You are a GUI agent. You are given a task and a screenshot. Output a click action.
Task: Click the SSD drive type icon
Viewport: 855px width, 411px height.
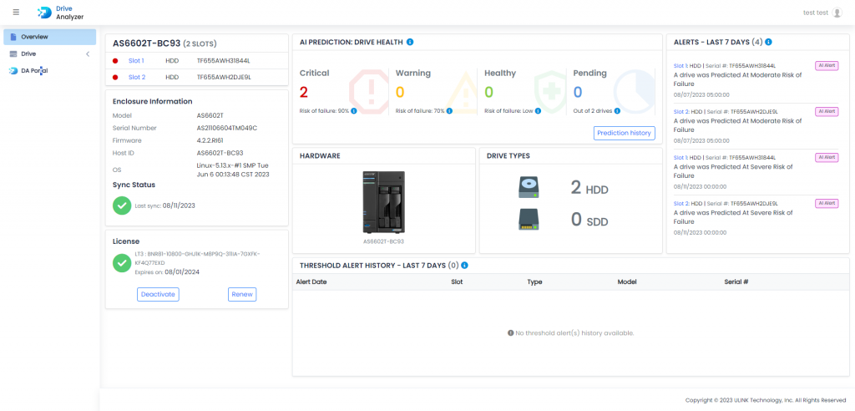tap(529, 220)
